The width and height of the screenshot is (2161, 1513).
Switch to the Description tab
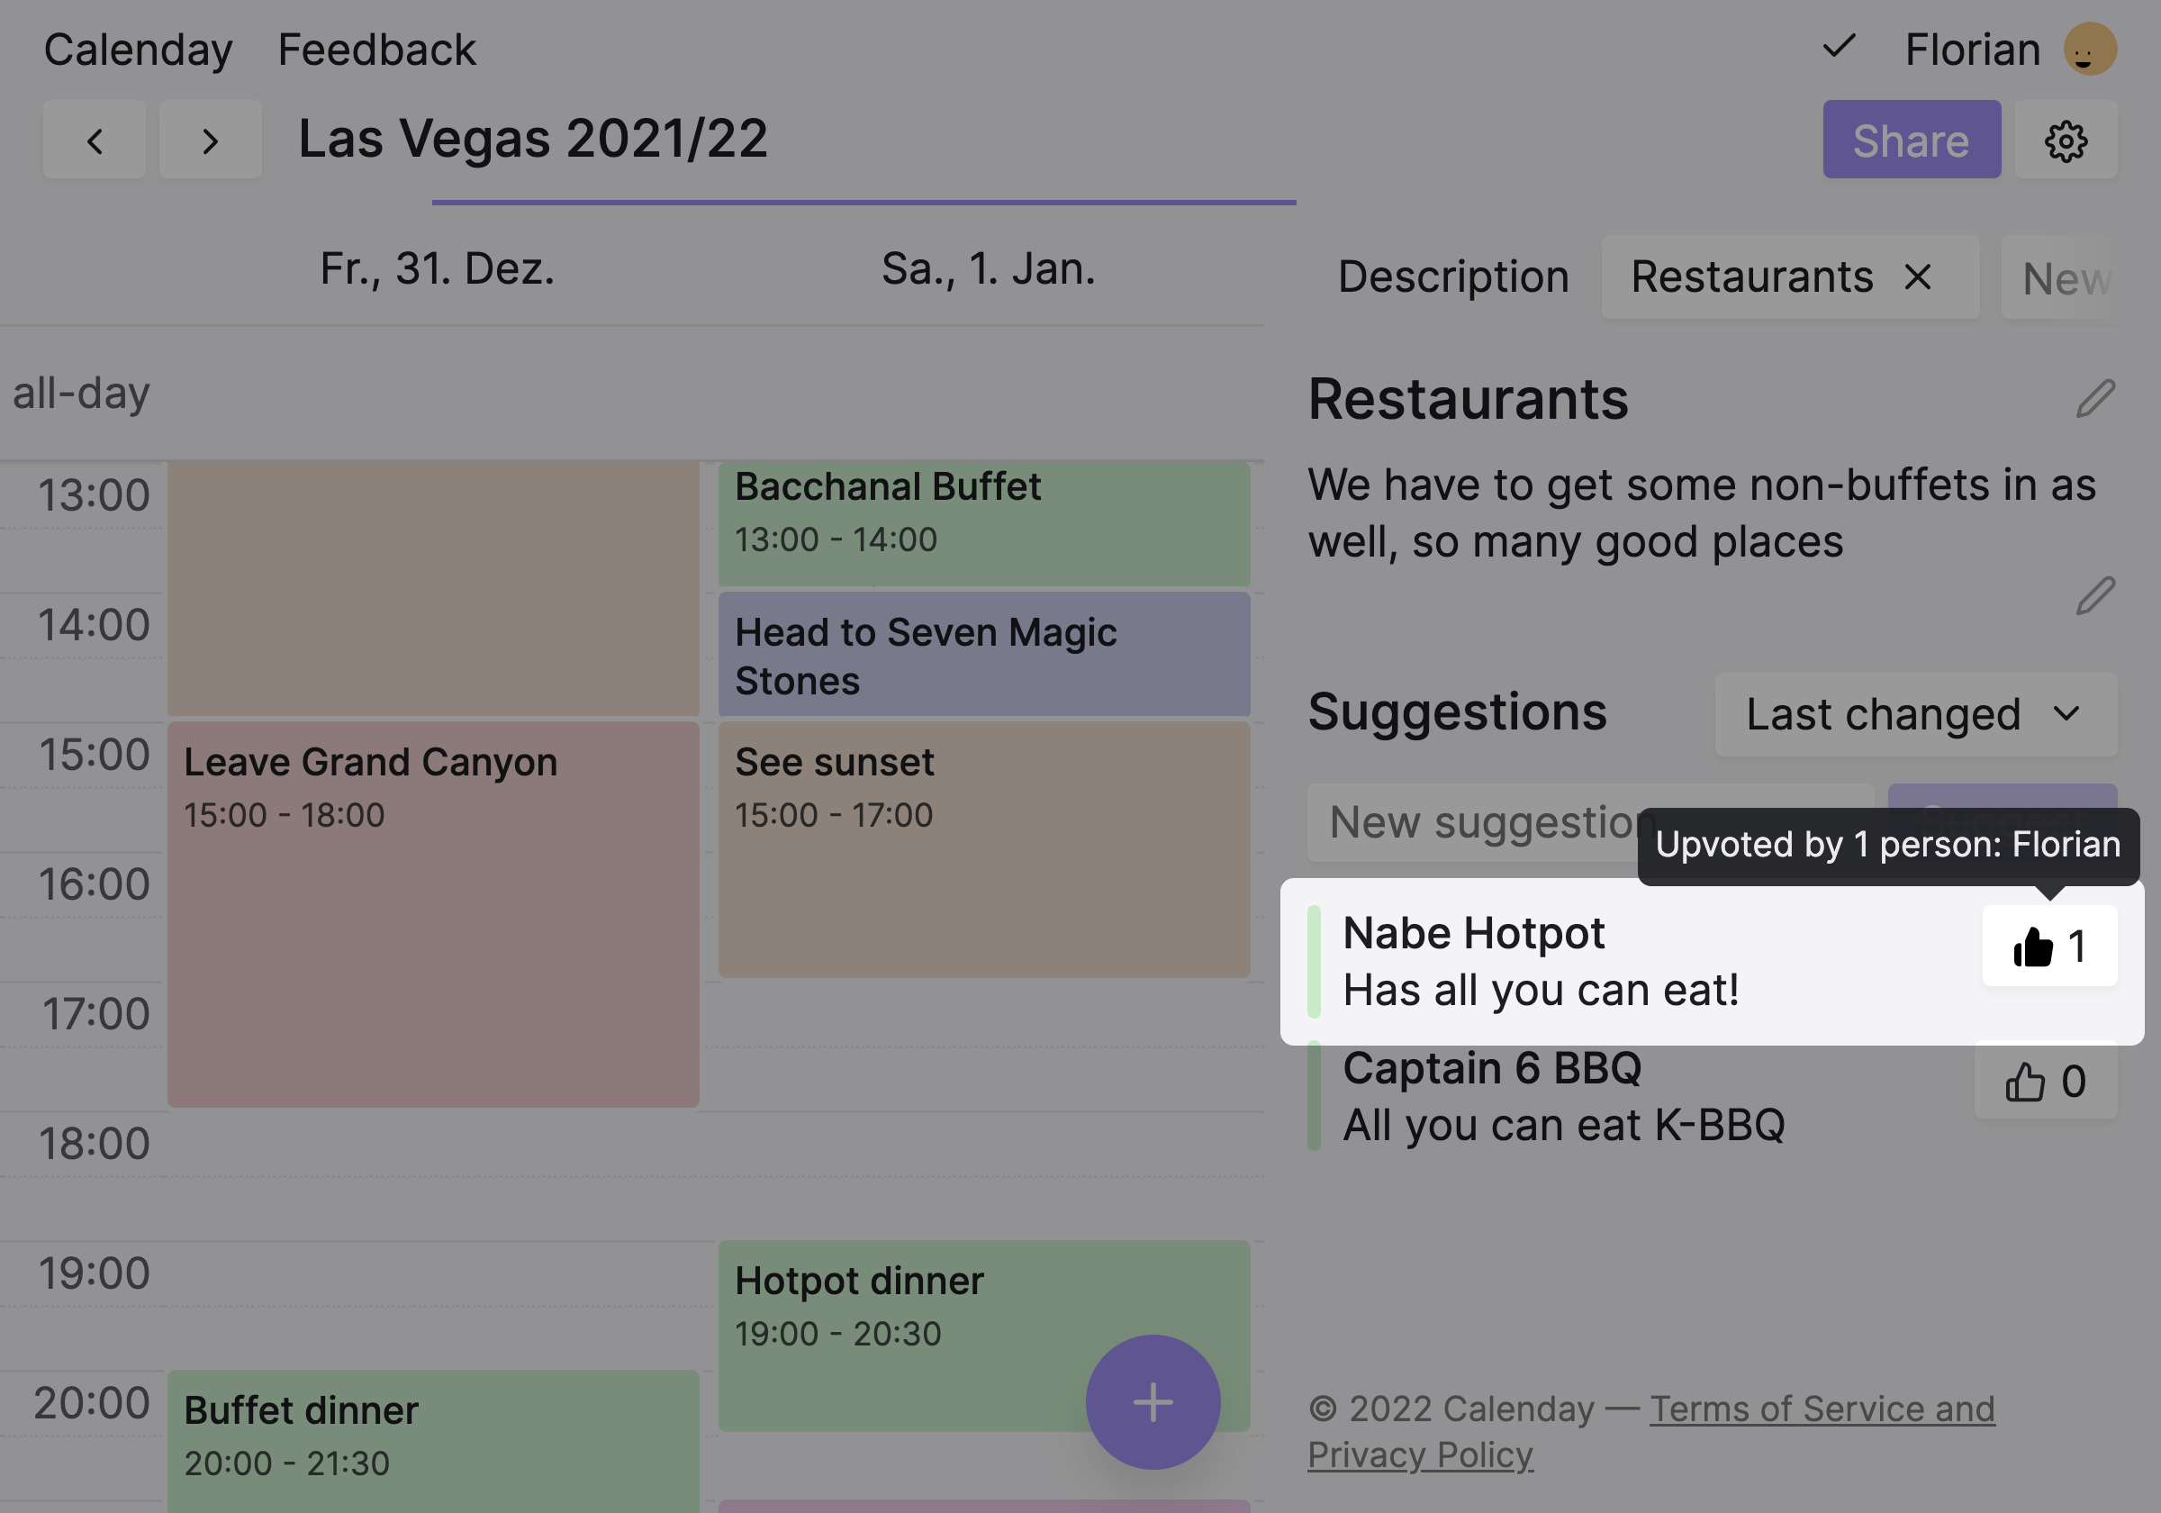[x=1452, y=276]
